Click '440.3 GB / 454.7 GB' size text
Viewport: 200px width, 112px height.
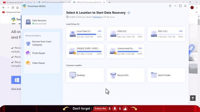126,37
